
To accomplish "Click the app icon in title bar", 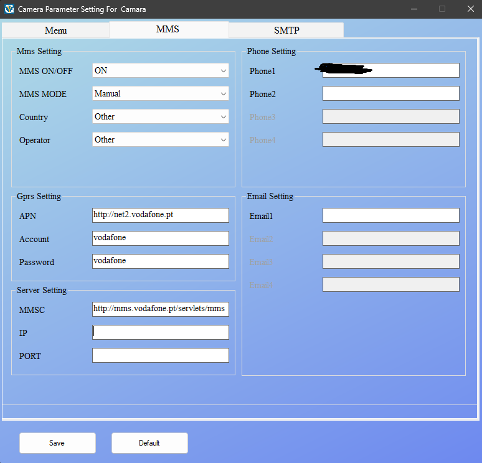I will (9, 9).
